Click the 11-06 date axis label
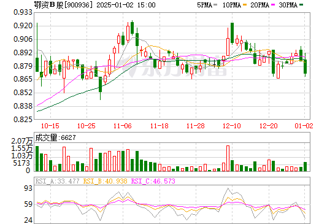Image resolution: width=319 pixels, height=224 pixels. pos(123,126)
